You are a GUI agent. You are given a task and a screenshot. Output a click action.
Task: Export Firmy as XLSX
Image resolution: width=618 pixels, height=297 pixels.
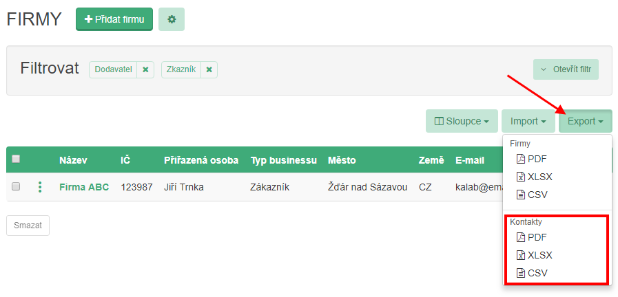click(x=534, y=177)
